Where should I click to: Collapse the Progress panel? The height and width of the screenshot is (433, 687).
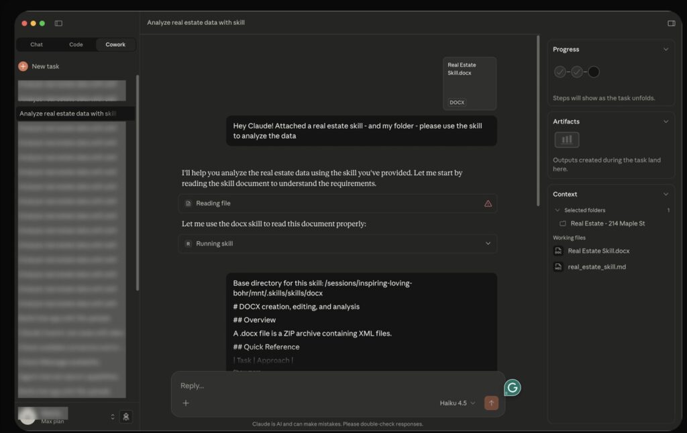coord(666,50)
